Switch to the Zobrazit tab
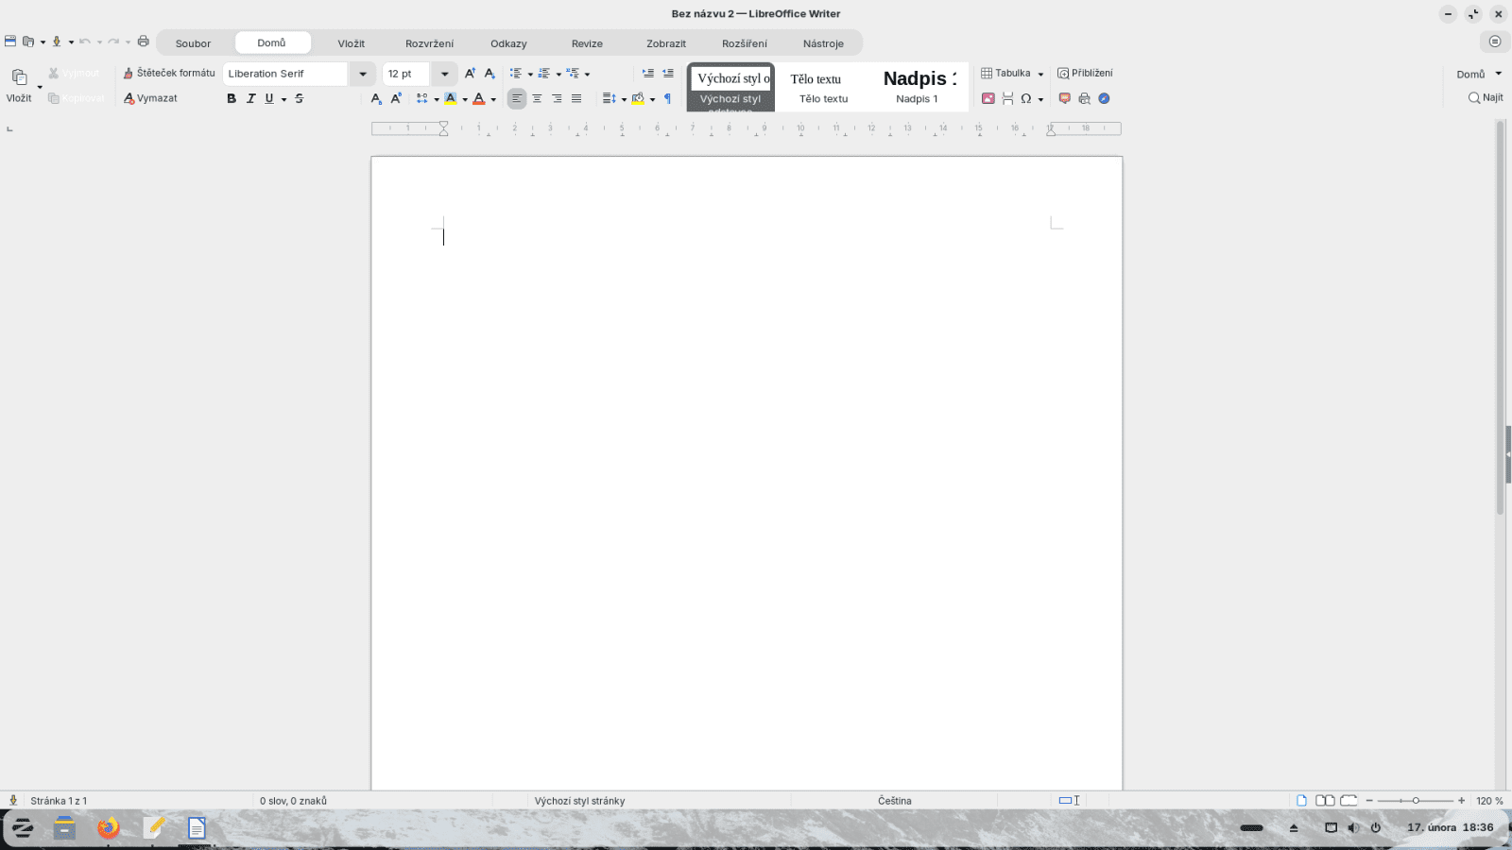Viewport: 1512px width, 850px height. click(666, 43)
